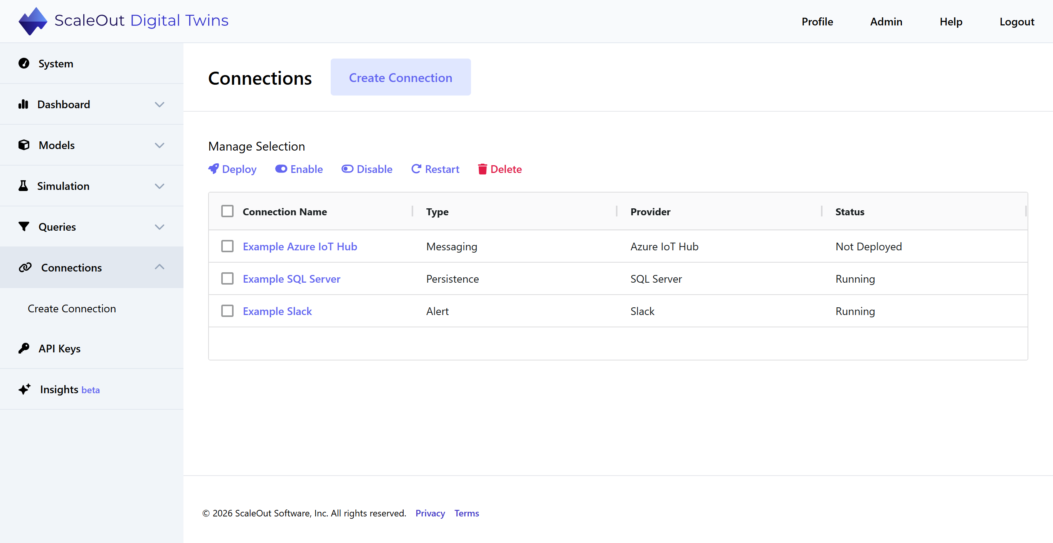Click the Create Connection button
1053x543 pixels.
[400, 77]
